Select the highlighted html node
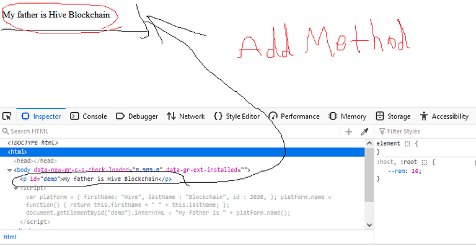This screenshot has height=246, width=476. point(182,152)
